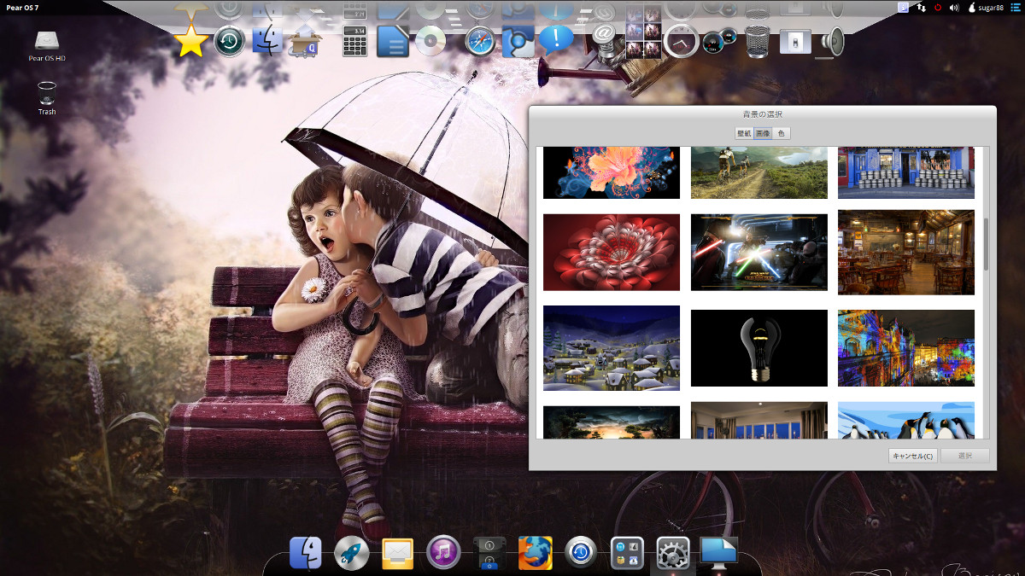Open the yellow star favorites icon
The width and height of the screenshot is (1025, 576).
[191, 41]
